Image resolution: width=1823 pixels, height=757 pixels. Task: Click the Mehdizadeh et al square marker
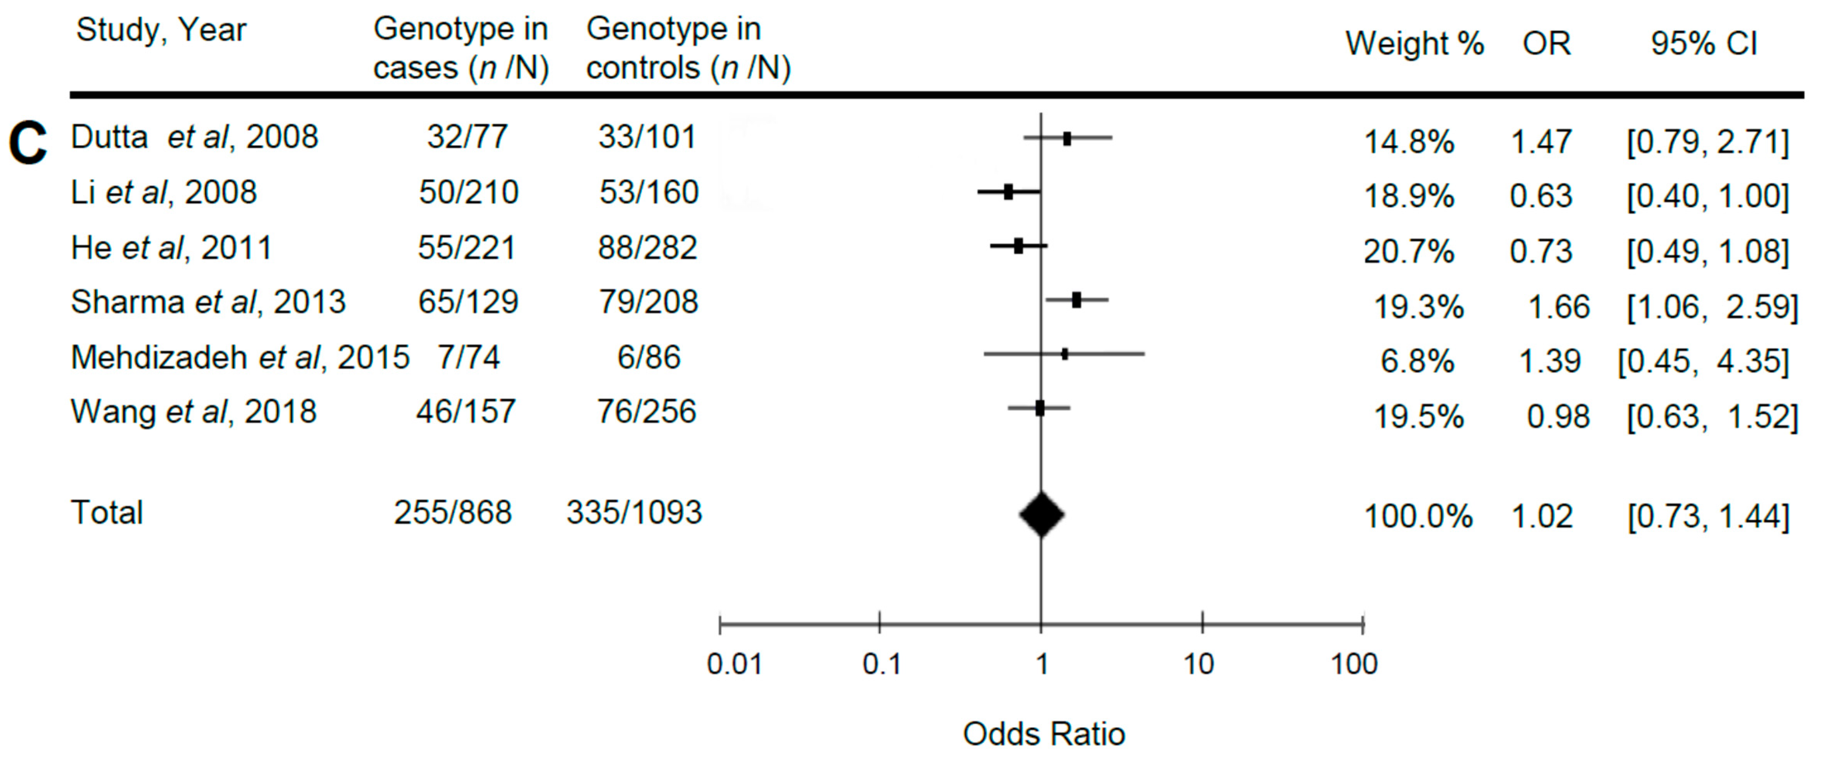(1064, 355)
